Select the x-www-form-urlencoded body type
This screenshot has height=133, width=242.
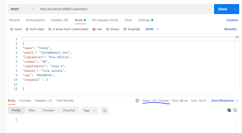[68, 29]
